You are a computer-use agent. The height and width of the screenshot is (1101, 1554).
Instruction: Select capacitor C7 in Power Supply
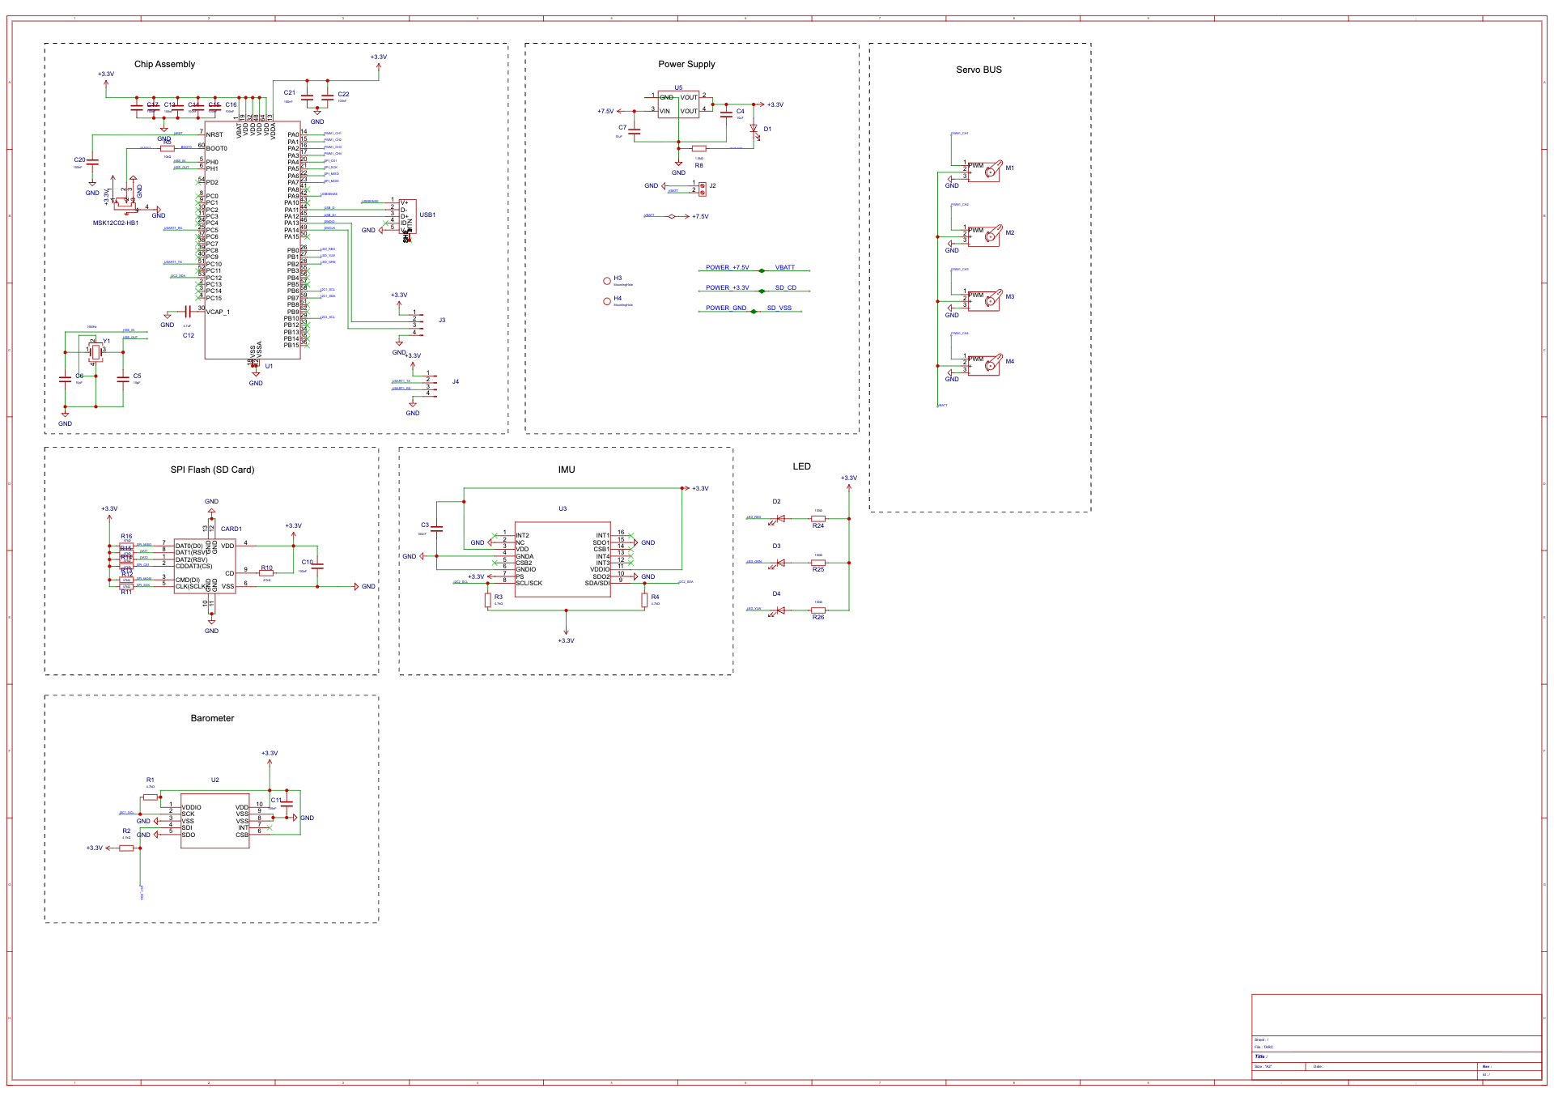click(635, 131)
